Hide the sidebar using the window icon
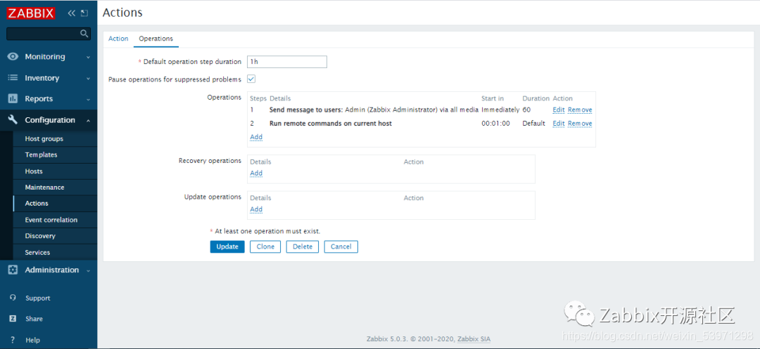Image resolution: width=760 pixels, height=349 pixels. click(84, 13)
